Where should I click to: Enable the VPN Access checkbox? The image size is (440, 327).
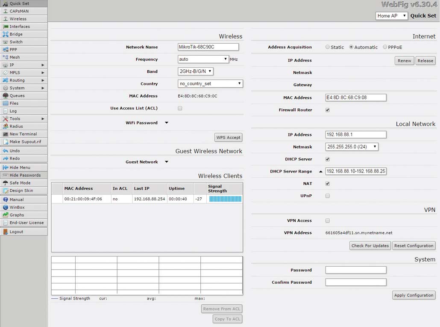[x=328, y=220]
